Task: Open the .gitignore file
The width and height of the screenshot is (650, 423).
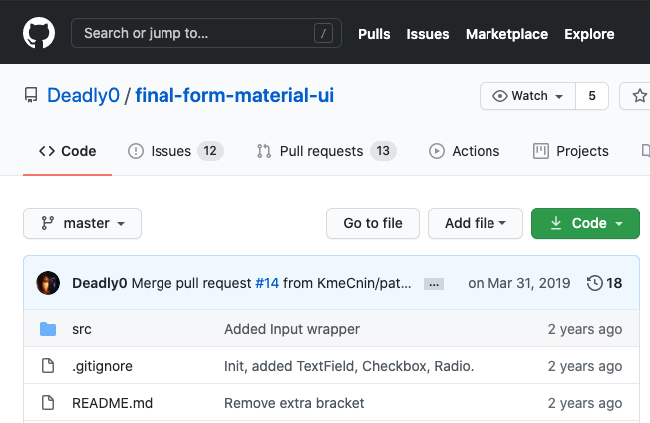Action: [102, 366]
